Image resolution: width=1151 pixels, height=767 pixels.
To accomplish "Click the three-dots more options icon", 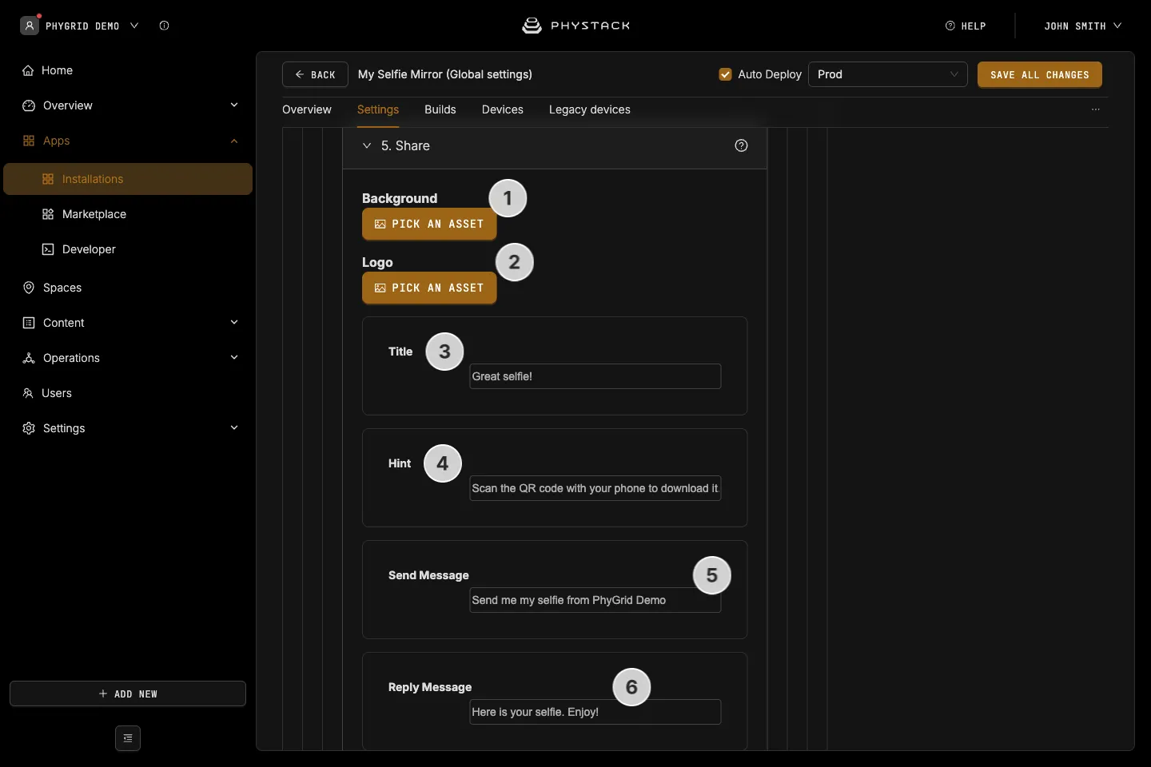I will pos(1096,109).
